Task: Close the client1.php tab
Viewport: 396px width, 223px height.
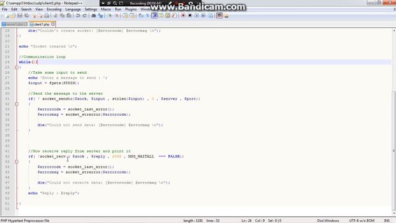Action: 53,24
